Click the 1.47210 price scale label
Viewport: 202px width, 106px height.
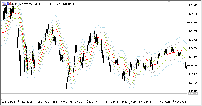[193, 31]
